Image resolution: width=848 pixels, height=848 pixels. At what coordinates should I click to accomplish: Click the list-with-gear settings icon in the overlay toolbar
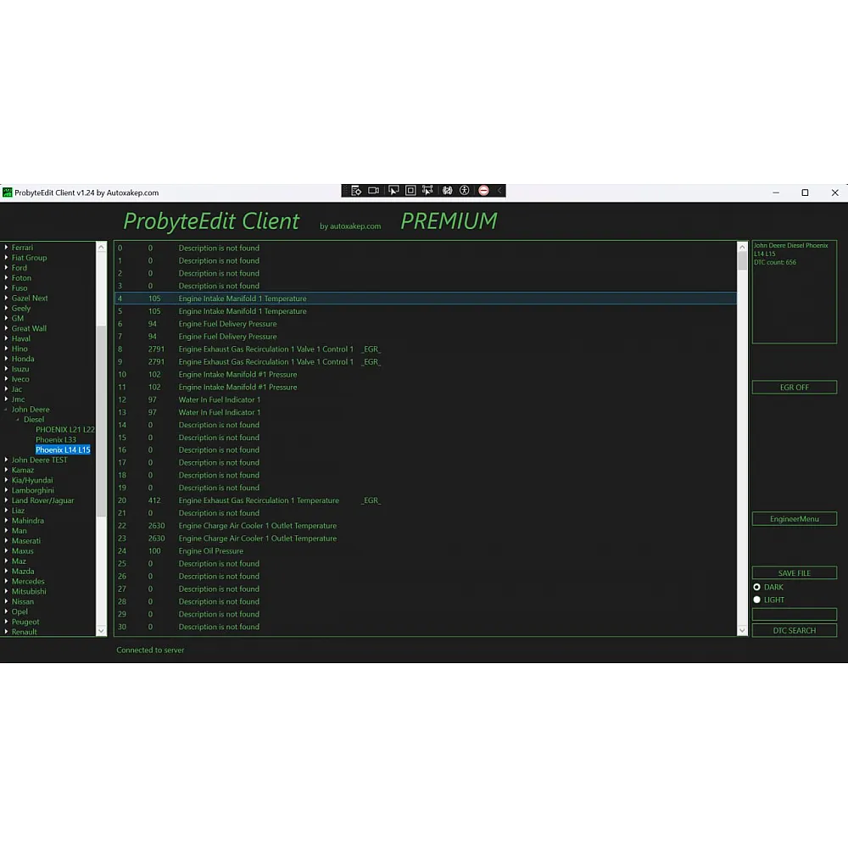pyautogui.click(x=355, y=191)
